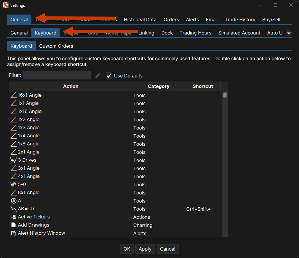299x258 pixels.
Task: Open the Historical Data tab
Action: tap(140, 20)
